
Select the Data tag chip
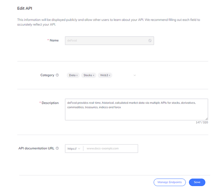[x=72, y=75]
